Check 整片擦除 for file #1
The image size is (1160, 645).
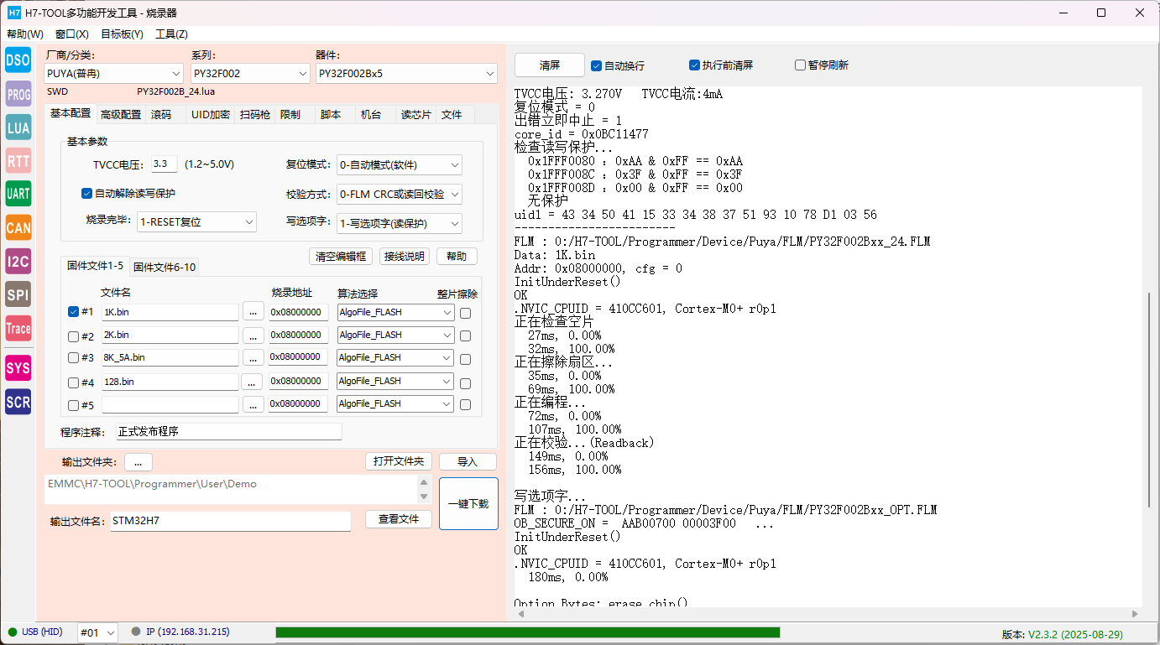click(x=465, y=313)
